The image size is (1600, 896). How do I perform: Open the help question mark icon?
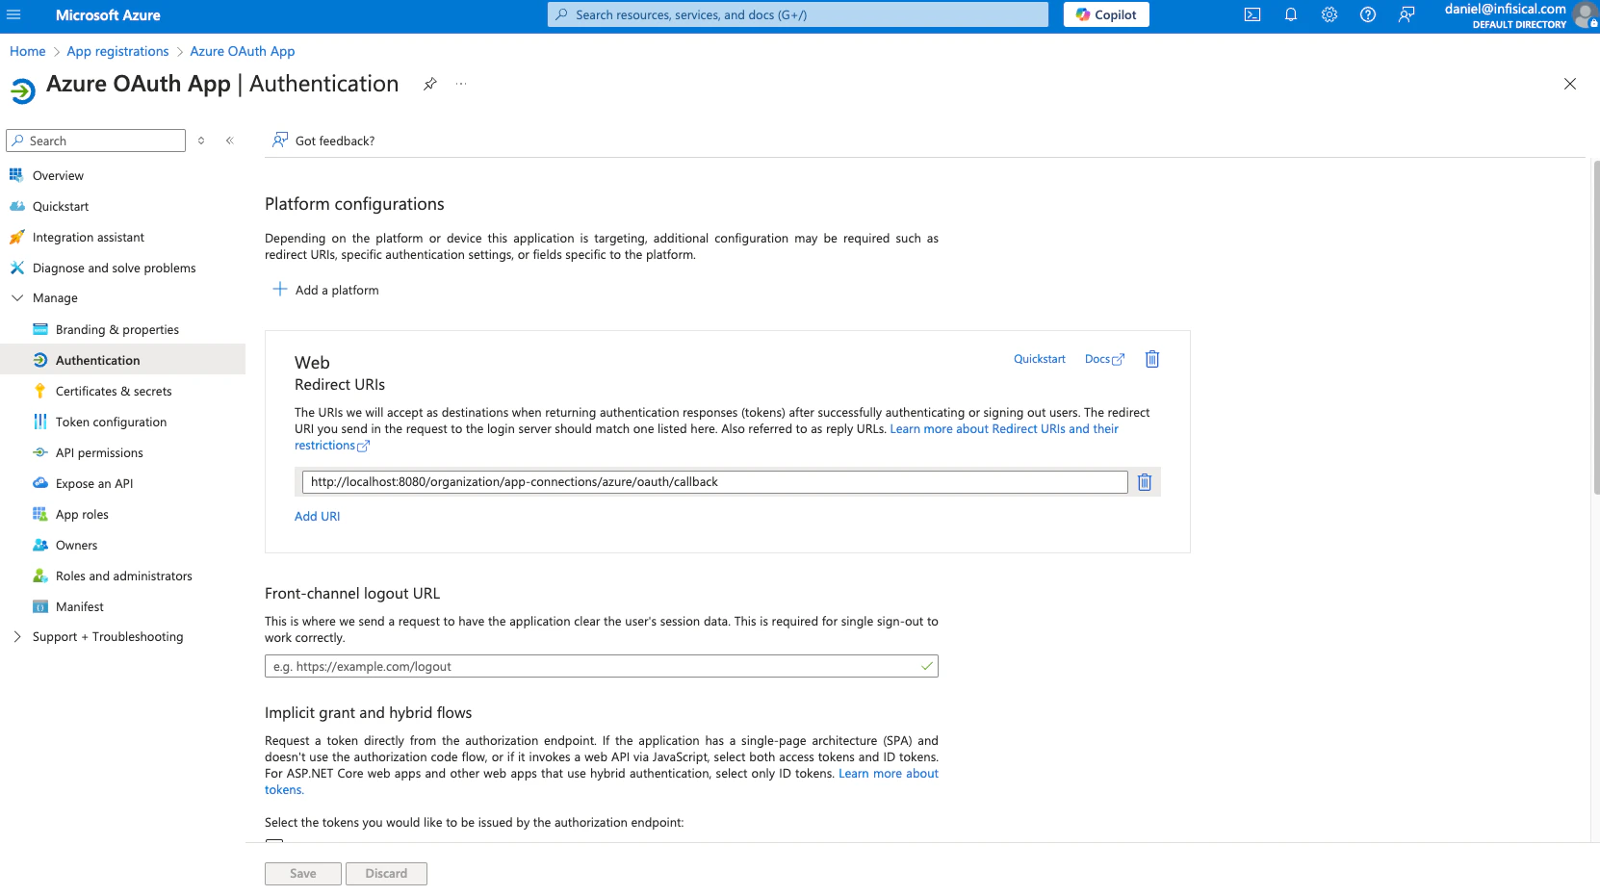[x=1368, y=14]
